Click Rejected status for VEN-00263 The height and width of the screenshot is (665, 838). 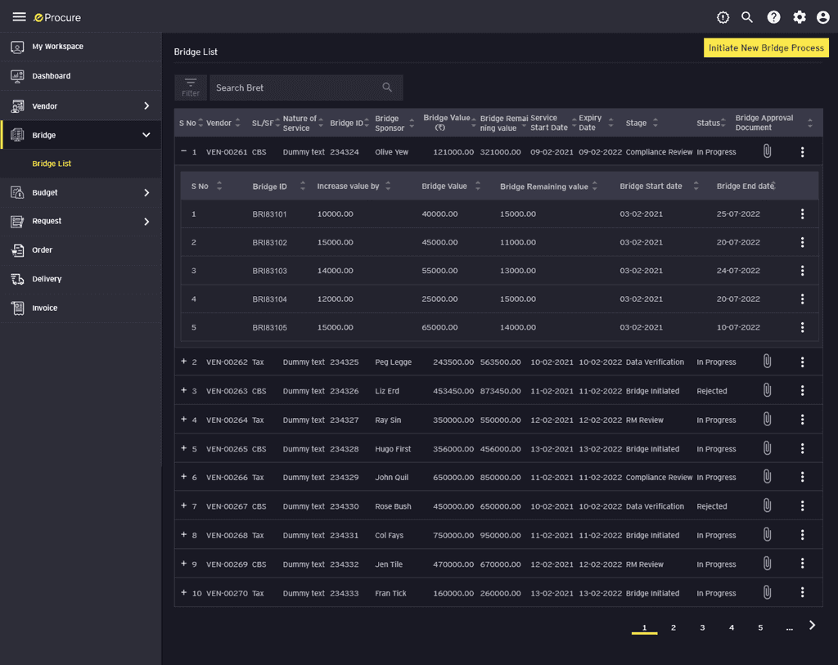tap(711, 391)
